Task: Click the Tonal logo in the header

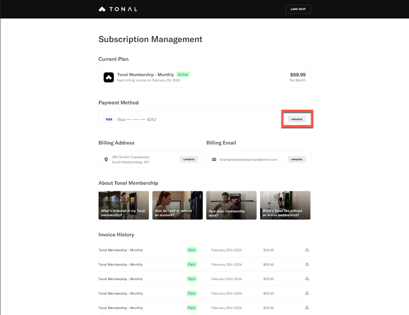Action: 118,9
